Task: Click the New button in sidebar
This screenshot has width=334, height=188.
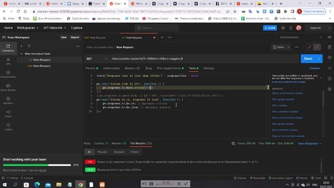Action: (x=64, y=37)
